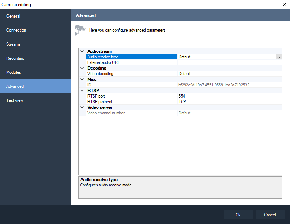
Task: Collapse the Audiostream section
Action: pyautogui.click(x=82, y=51)
